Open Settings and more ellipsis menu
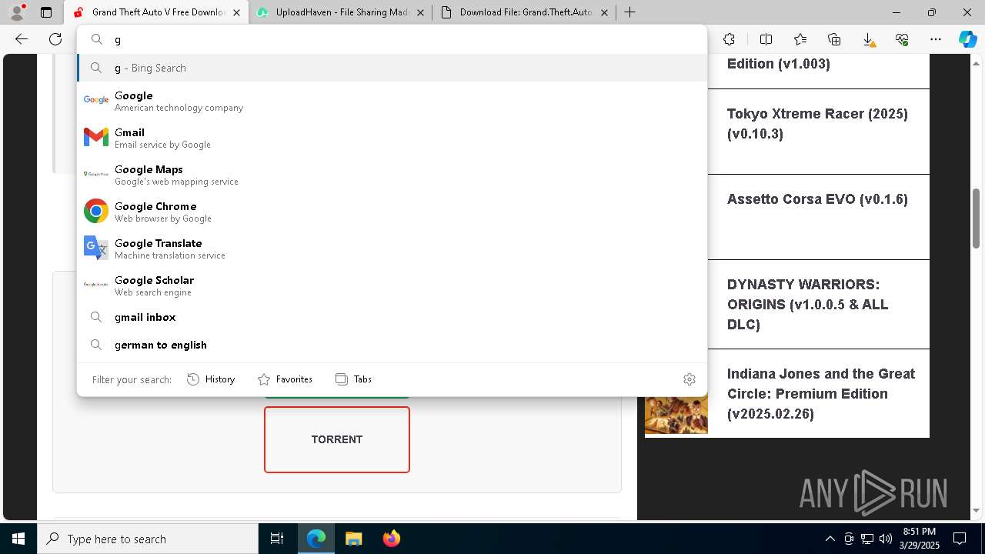This screenshot has height=554, width=985. pos(936,39)
